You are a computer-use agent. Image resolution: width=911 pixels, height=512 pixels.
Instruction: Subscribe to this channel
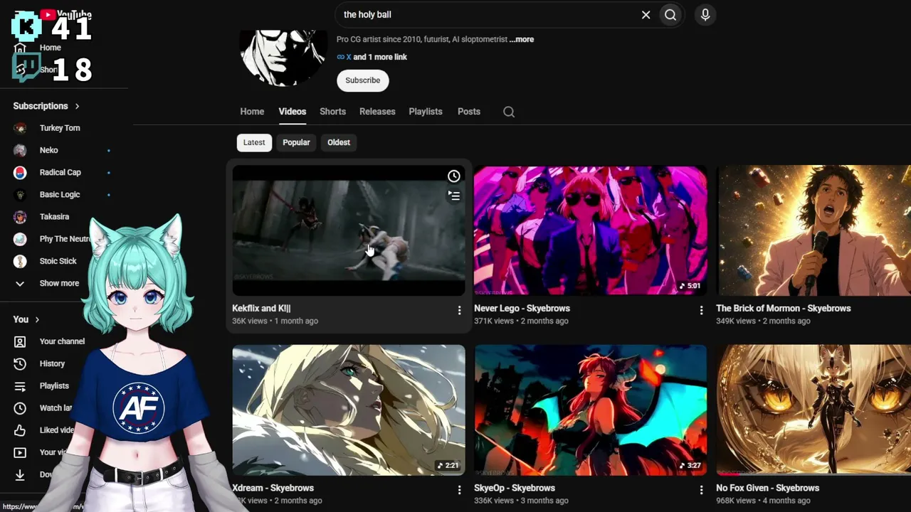point(363,80)
